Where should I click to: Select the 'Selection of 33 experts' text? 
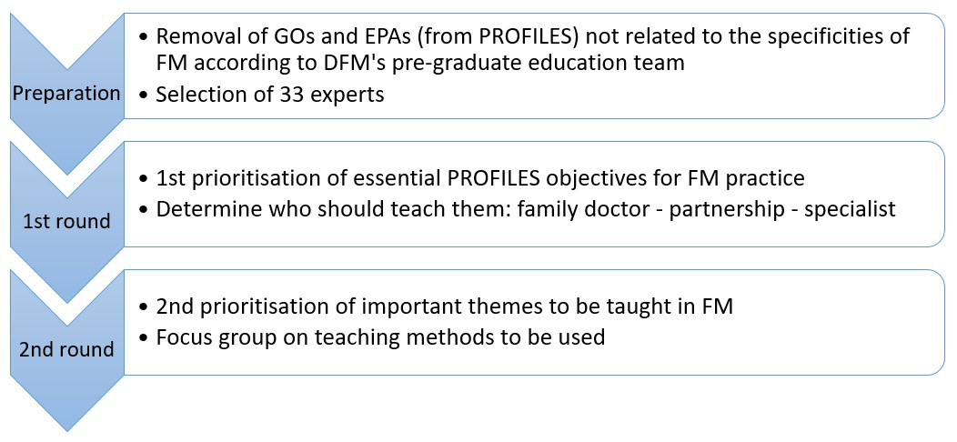pos(270,95)
